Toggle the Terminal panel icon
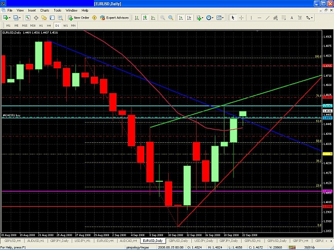This screenshot has width=334, height=250. [52, 18]
